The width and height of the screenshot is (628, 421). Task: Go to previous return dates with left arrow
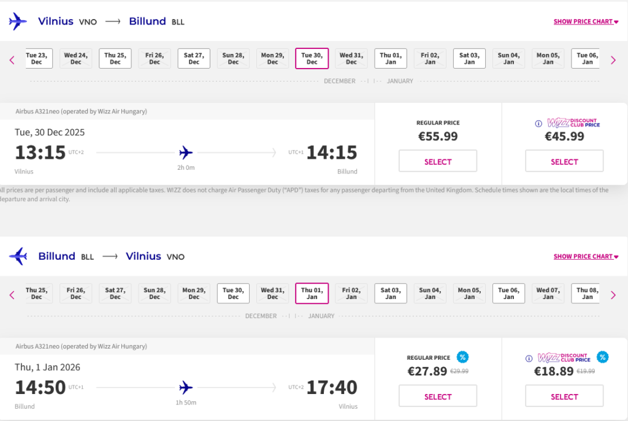coord(12,295)
